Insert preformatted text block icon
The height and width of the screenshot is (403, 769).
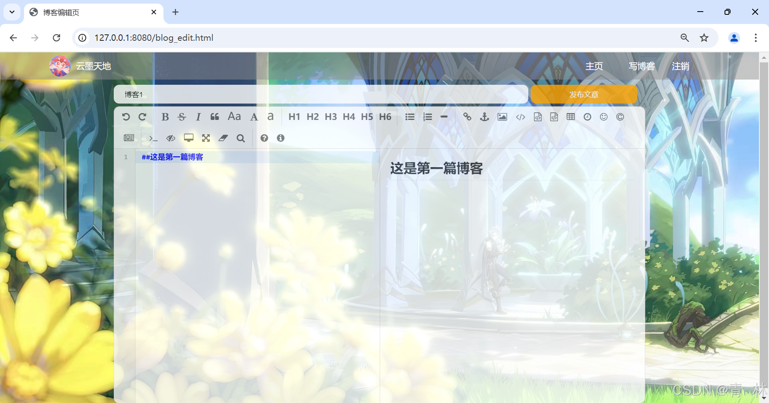(537, 117)
